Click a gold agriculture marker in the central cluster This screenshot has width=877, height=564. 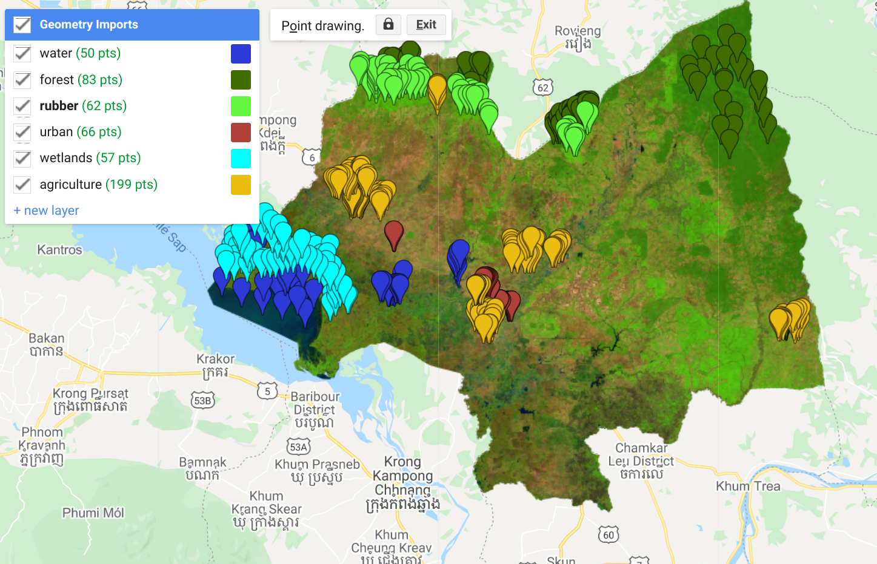point(530,242)
